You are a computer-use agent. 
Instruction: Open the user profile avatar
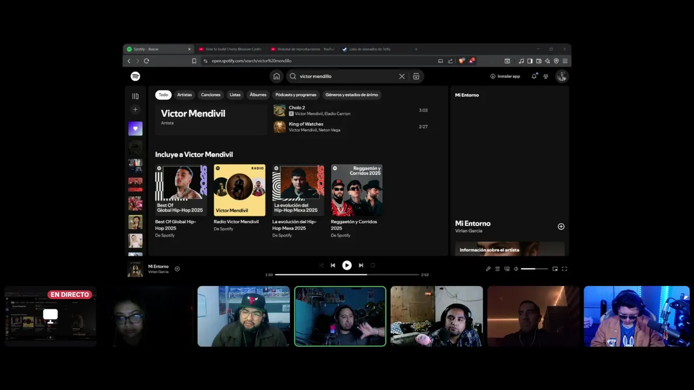(x=562, y=76)
